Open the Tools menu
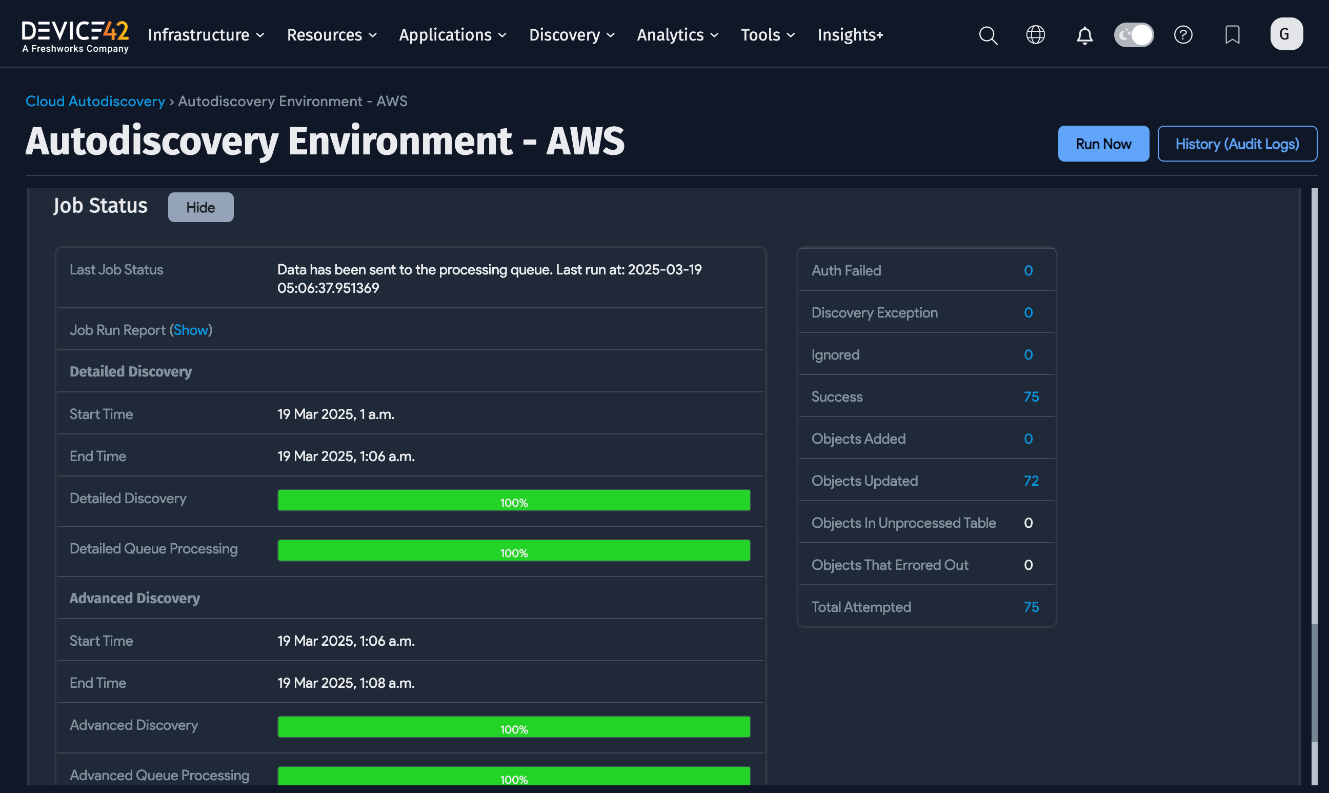The image size is (1329, 793). tap(768, 35)
